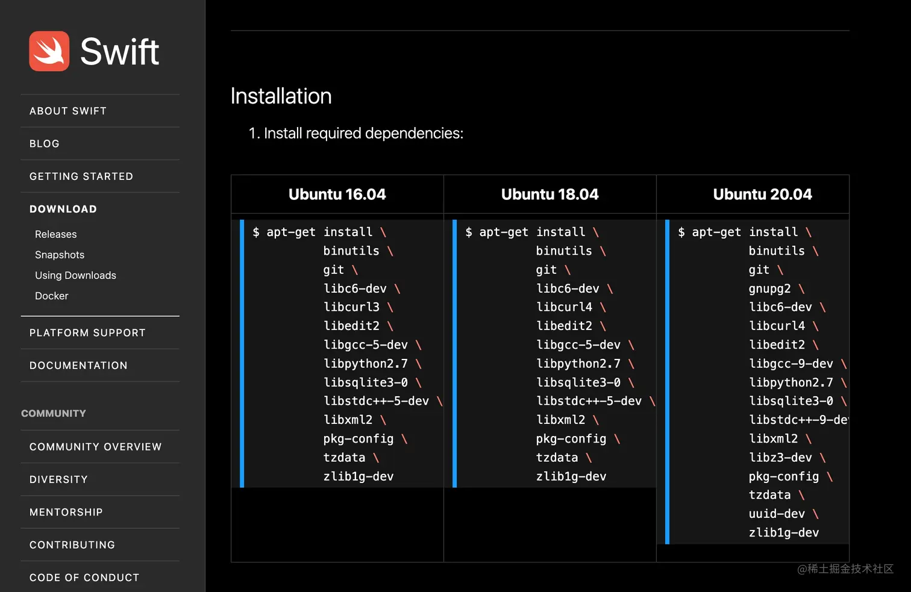Click the Swift wordmark text
The width and height of the screenshot is (911, 592).
click(119, 52)
